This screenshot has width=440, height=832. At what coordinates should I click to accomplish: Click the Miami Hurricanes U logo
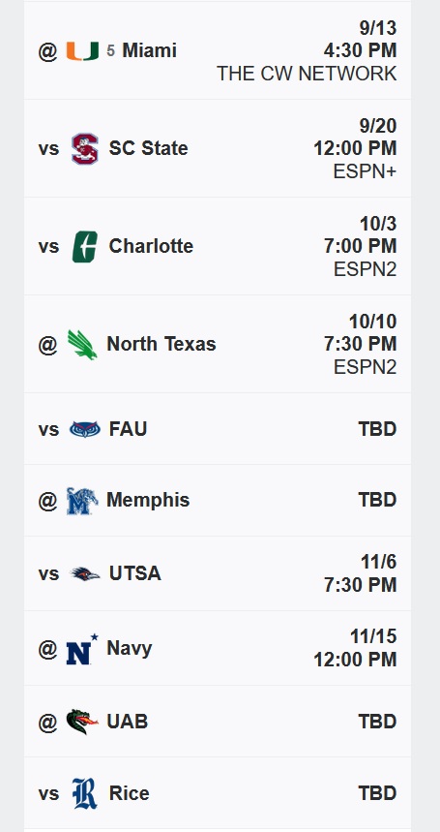pos(82,51)
